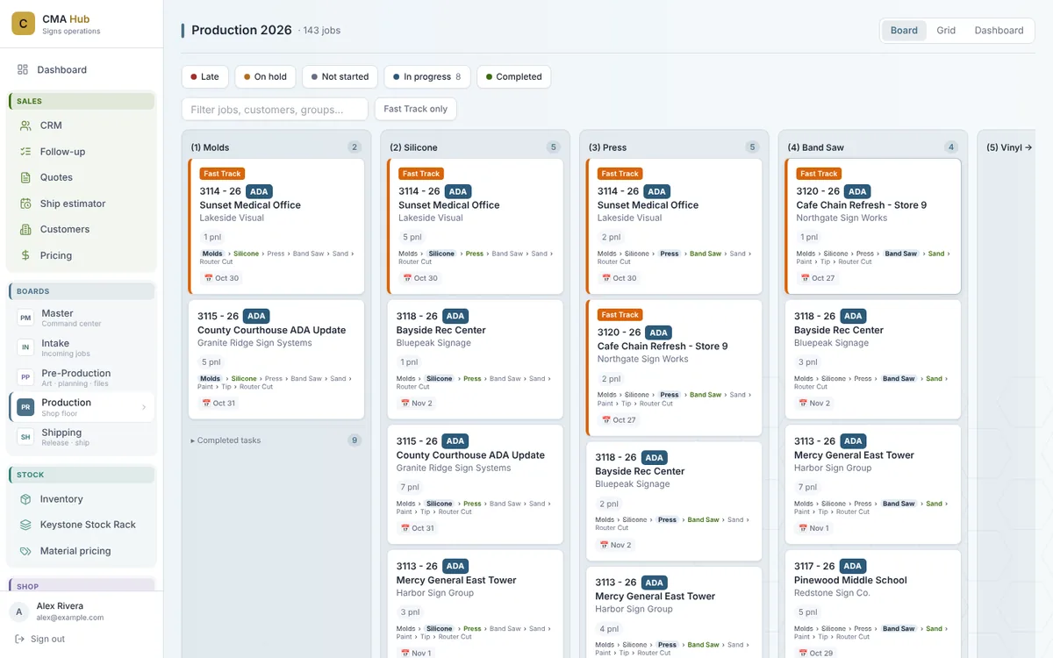The image size is (1053, 658).
Task: Open the Keystone Stock Rack icon
Action: click(25, 525)
